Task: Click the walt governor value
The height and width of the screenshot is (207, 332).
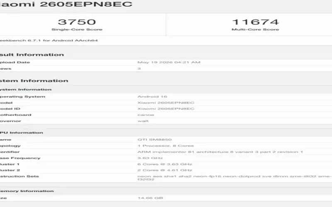Action: click(x=143, y=121)
